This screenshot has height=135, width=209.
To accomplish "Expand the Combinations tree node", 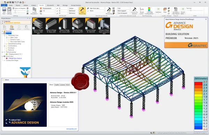I will (5, 46).
